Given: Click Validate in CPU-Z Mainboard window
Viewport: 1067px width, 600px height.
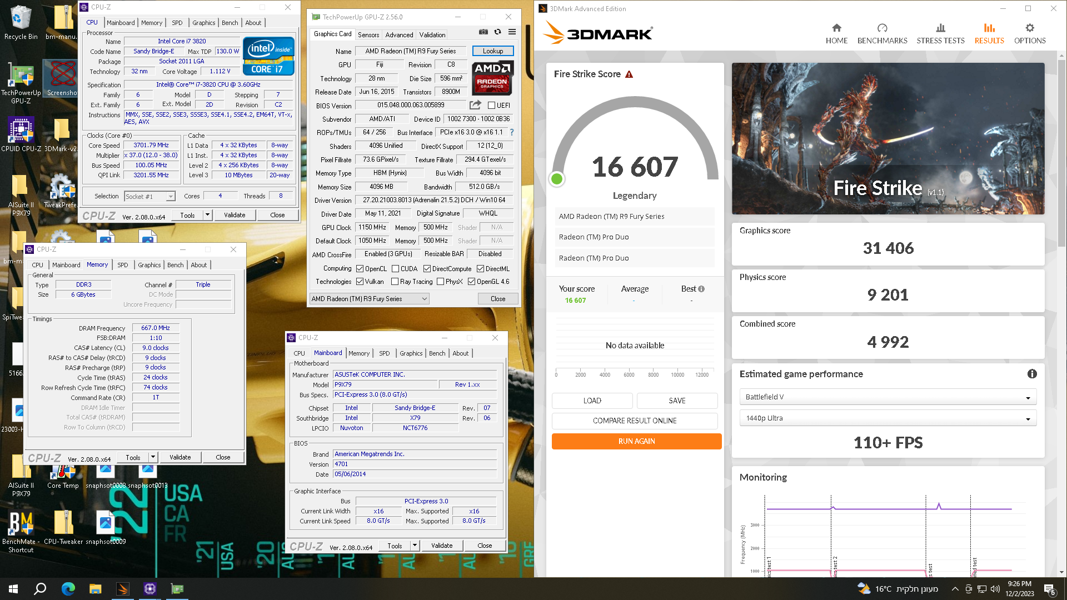Looking at the screenshot, I should click(x=442, y=546).
